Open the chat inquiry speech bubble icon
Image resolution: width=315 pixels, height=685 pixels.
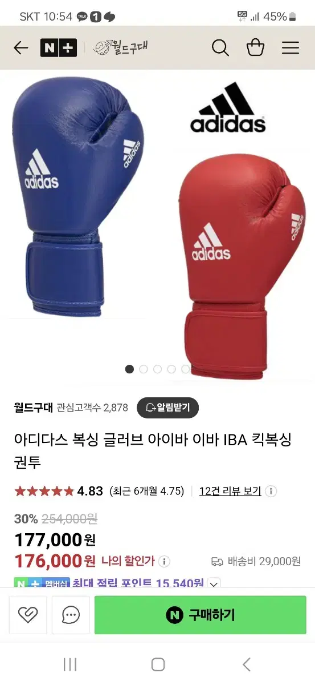coord(71,615)
